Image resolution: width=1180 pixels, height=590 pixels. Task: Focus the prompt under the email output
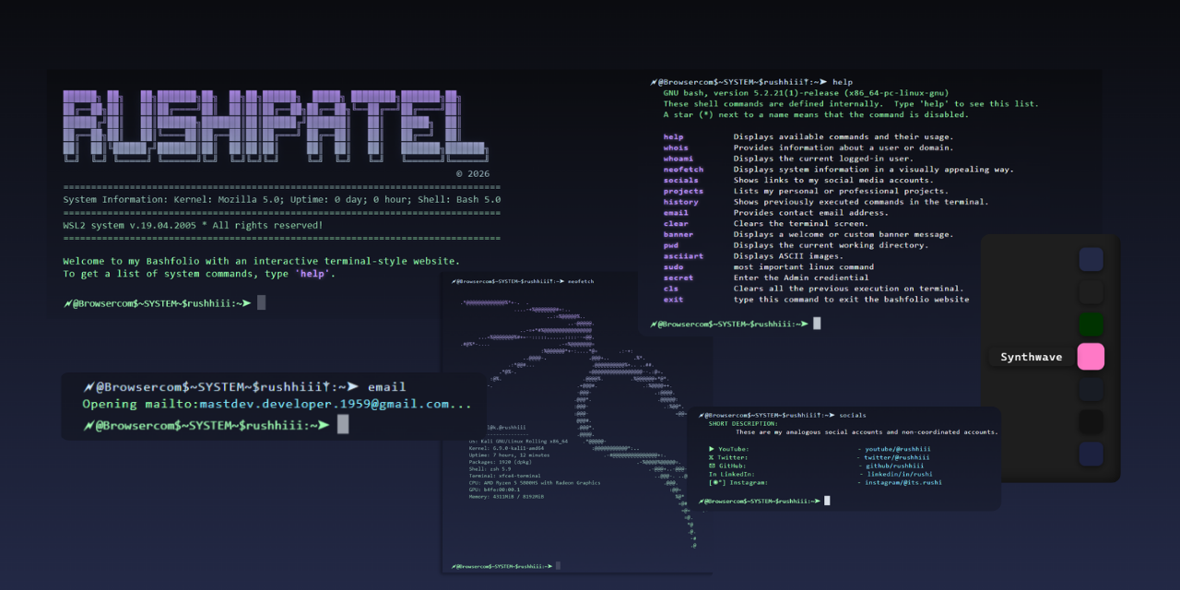[x=217, y=425]
